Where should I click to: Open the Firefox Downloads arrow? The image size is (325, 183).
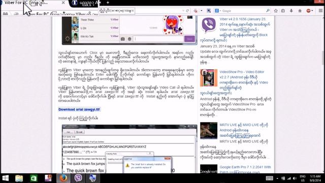291,11
